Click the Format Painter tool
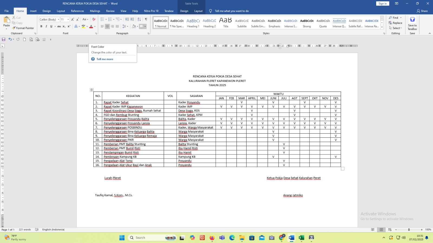This screenshot has width=433, height=243. [23, 28]
